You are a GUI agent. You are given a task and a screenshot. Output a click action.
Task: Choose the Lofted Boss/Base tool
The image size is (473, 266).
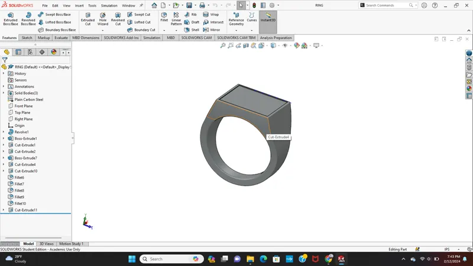54,22
